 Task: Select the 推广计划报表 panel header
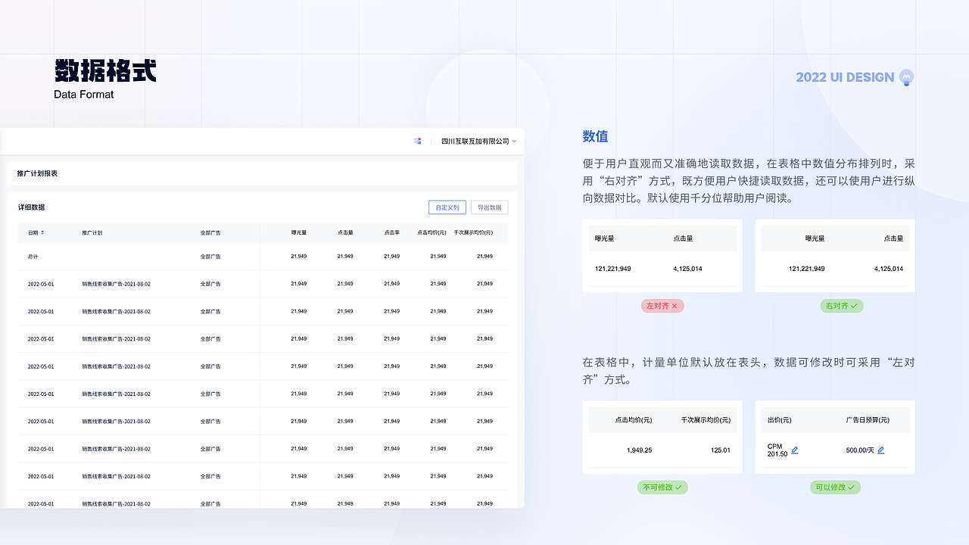pos(36,173)
